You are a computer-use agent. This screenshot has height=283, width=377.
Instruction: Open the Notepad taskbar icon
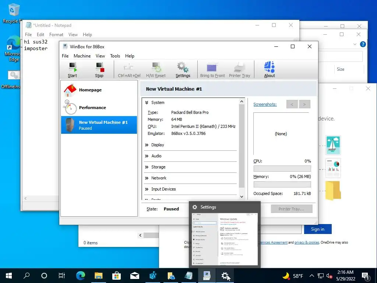(189, 276)
